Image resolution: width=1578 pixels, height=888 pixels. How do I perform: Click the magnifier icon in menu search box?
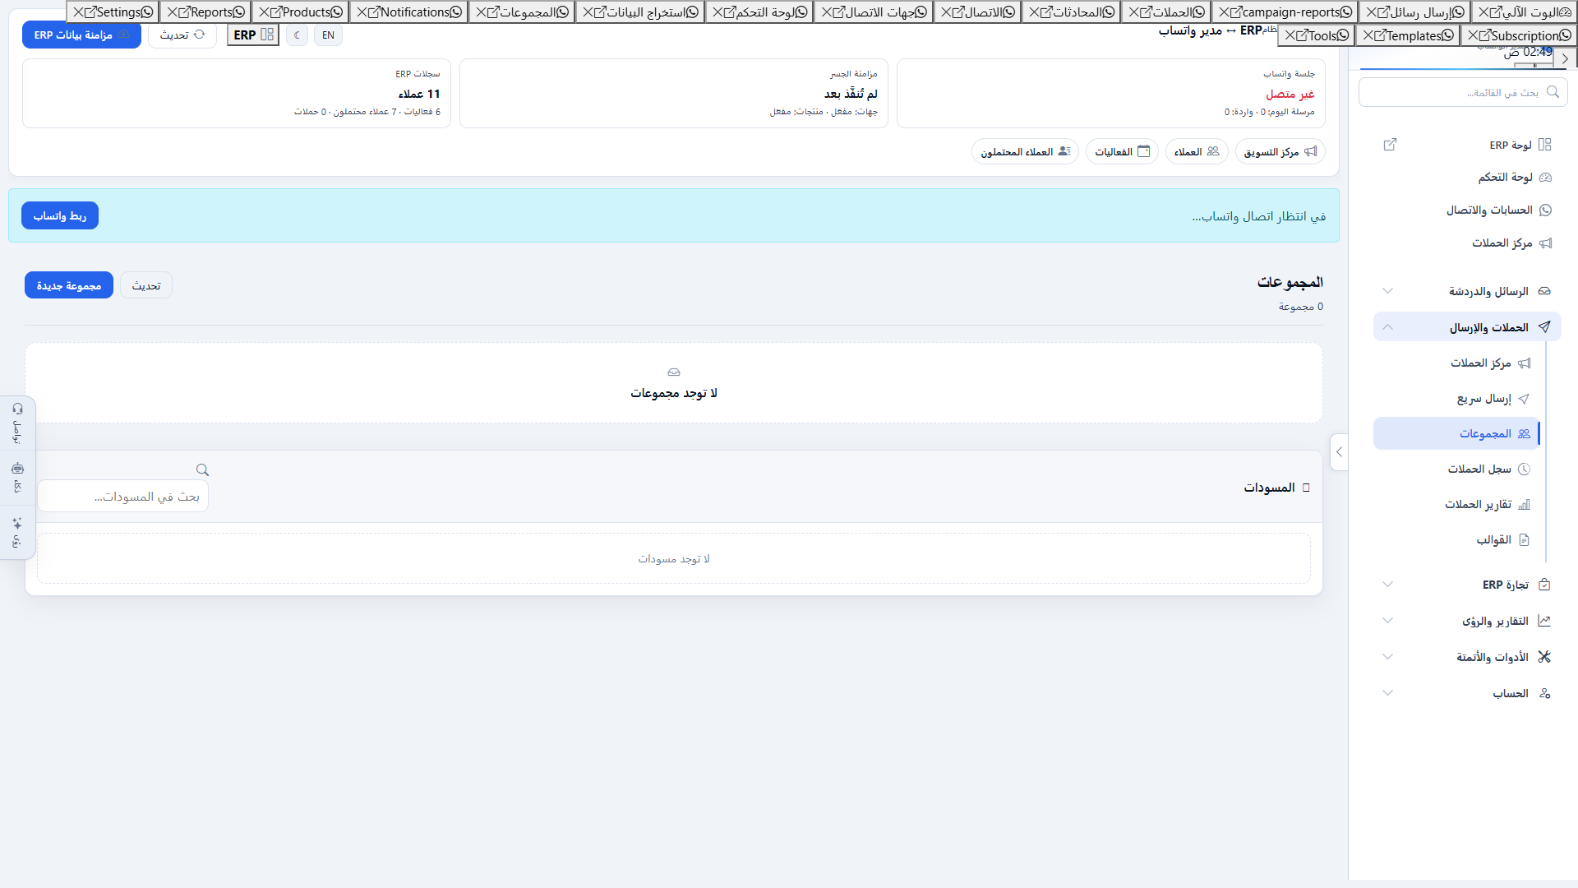pos(1553,92)
